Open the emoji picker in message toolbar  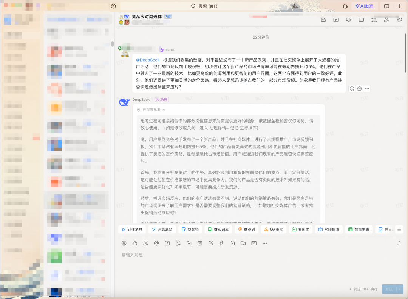[124, 243]
